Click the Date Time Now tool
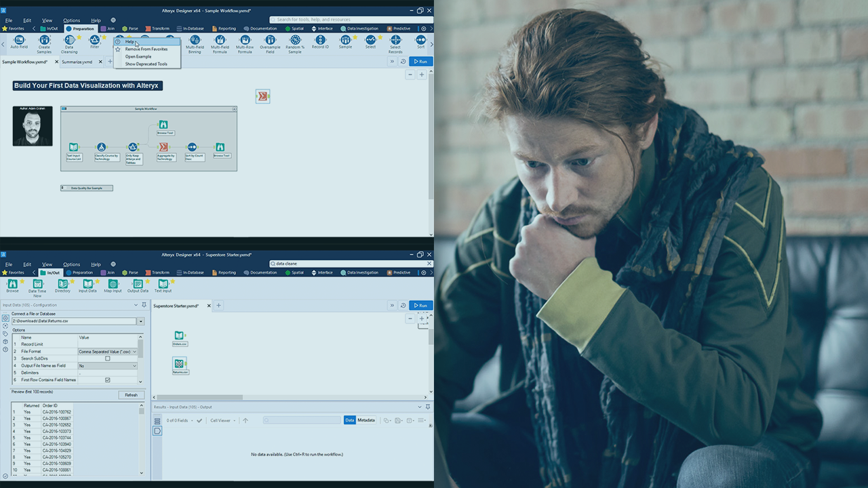Image resolution: width=868 pixels, height=488 pixels. [37, 285]
